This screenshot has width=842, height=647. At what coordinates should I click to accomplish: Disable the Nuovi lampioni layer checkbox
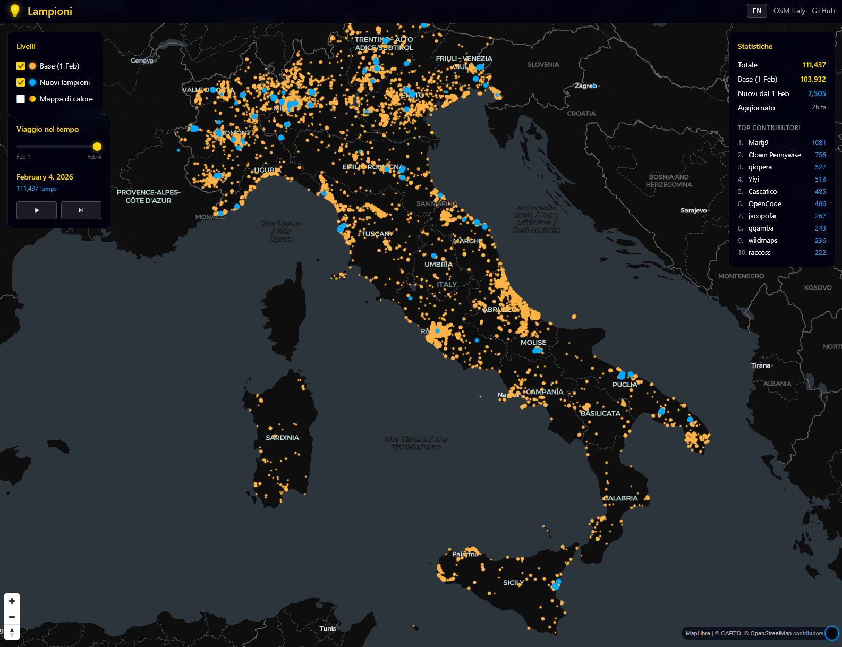[21, 82]
